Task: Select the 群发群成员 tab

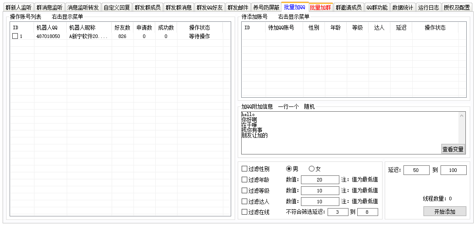Action: [x=148, y=7]
